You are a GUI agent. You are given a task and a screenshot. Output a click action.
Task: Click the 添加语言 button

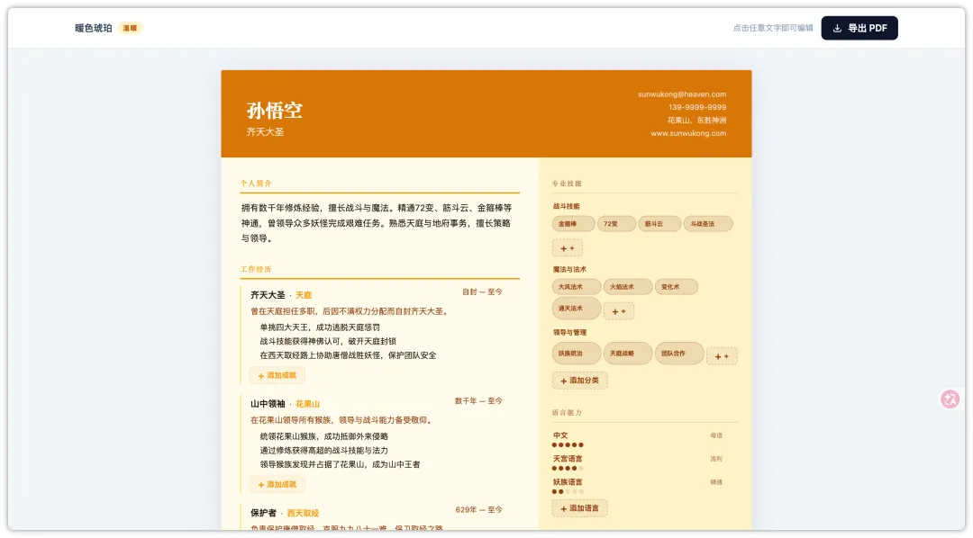click(579, 508)
